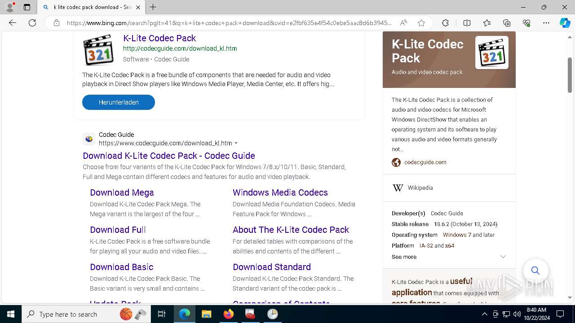Focus the taskbar search box
Image resolution: width=575 pixels, height=323 pixels.
pyautogui.click(x=86, y=314)
